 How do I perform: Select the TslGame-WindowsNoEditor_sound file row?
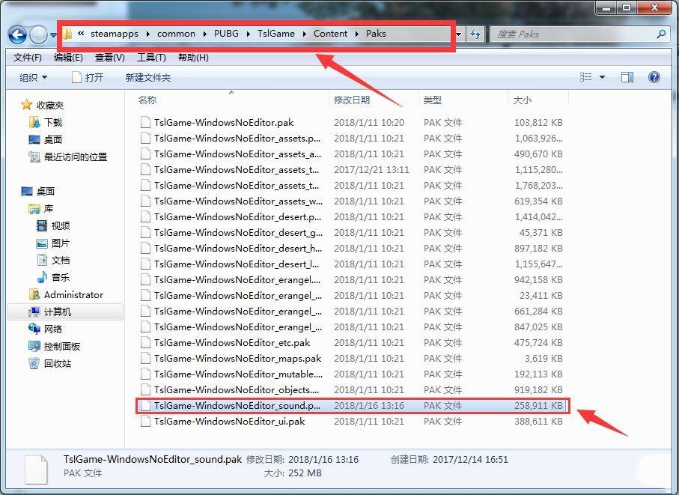pyautogui.click(x=352, y=405)
